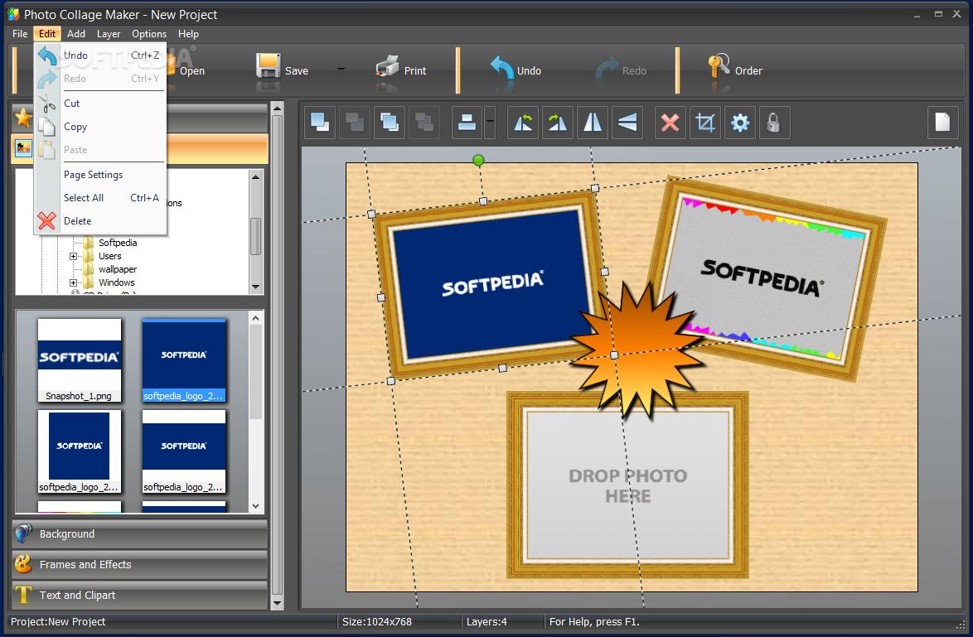Toggle the layer lock icon

pos(774,123)
